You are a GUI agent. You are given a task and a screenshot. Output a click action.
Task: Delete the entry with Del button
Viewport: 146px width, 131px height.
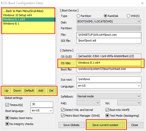[x=51, y=91]
